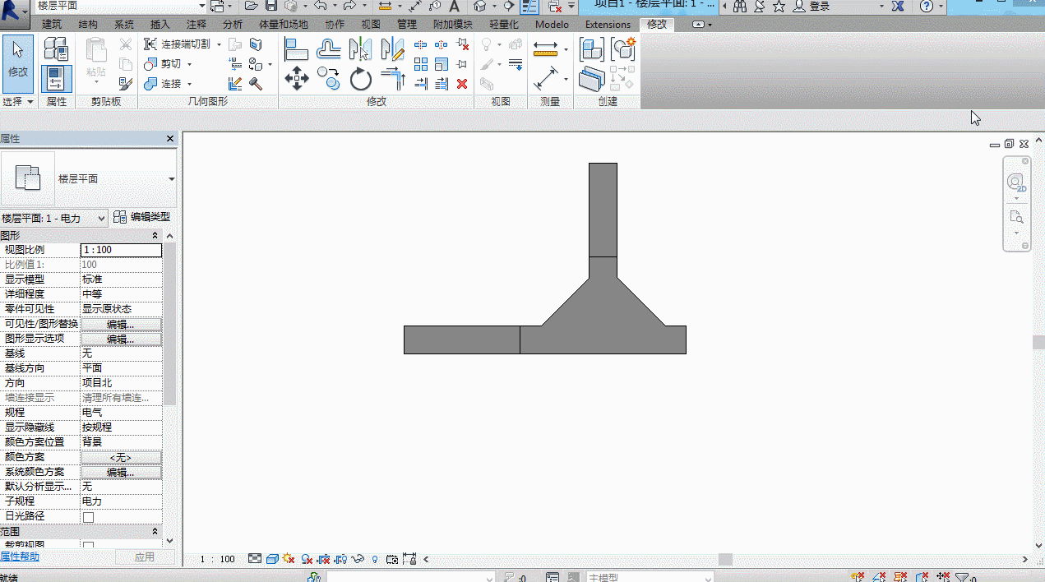Toggle 2D mode on navigation wheel
This screenshot has height=582, width=1045.
click(1016, 182)
